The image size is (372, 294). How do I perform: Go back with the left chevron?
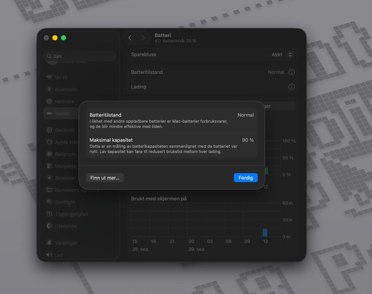click(x=130, y=38)
